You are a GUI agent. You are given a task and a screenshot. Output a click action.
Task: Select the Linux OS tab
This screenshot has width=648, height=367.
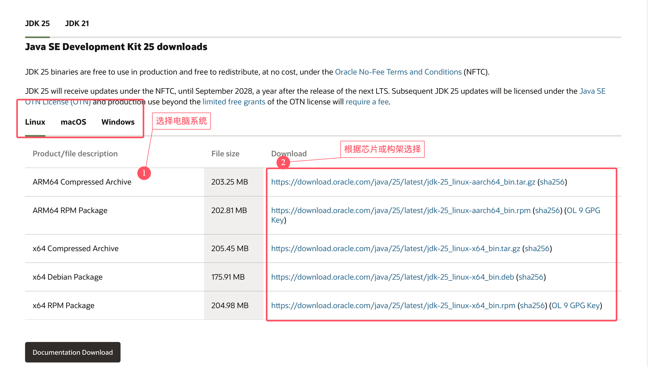pos(35,122)
